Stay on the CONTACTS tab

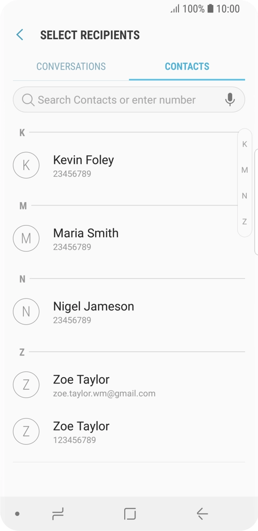coord(187,66)
